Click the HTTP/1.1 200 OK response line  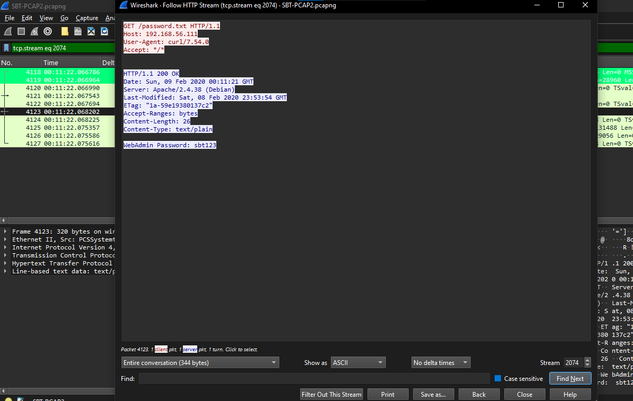(x=151, y=74)
